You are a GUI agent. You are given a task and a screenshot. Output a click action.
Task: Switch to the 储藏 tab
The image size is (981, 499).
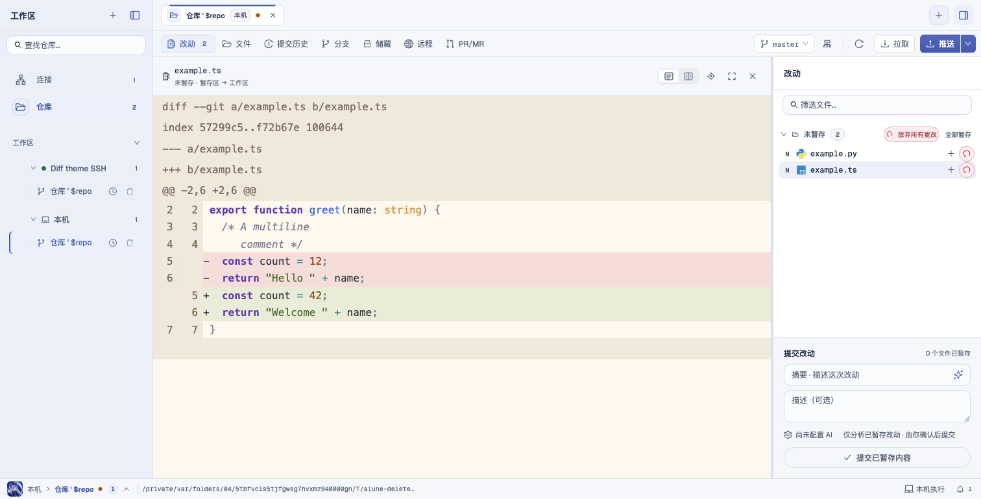tap(377, 44)
